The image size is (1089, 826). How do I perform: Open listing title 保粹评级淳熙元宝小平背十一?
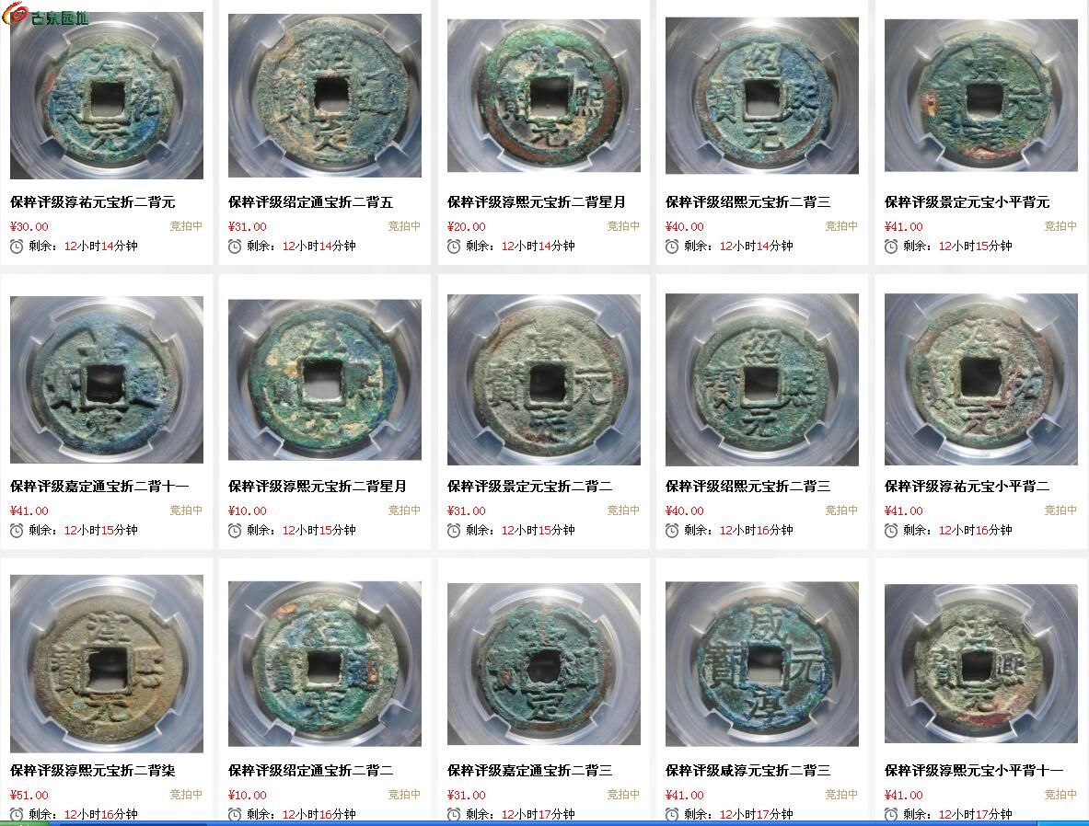pos(974,771)
